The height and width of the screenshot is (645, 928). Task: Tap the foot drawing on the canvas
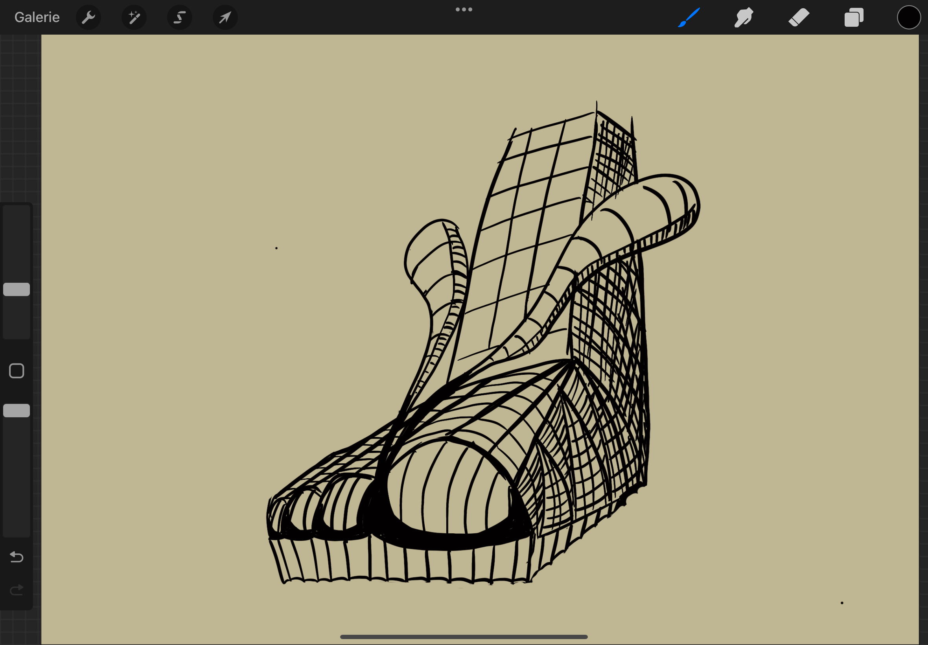[x=483, y=343]
